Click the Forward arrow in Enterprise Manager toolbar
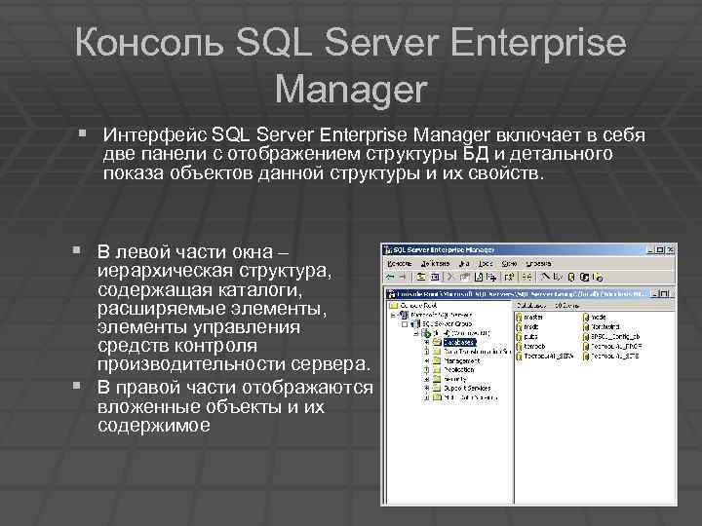This screenshot has height=526, width=702. (403, 277)
